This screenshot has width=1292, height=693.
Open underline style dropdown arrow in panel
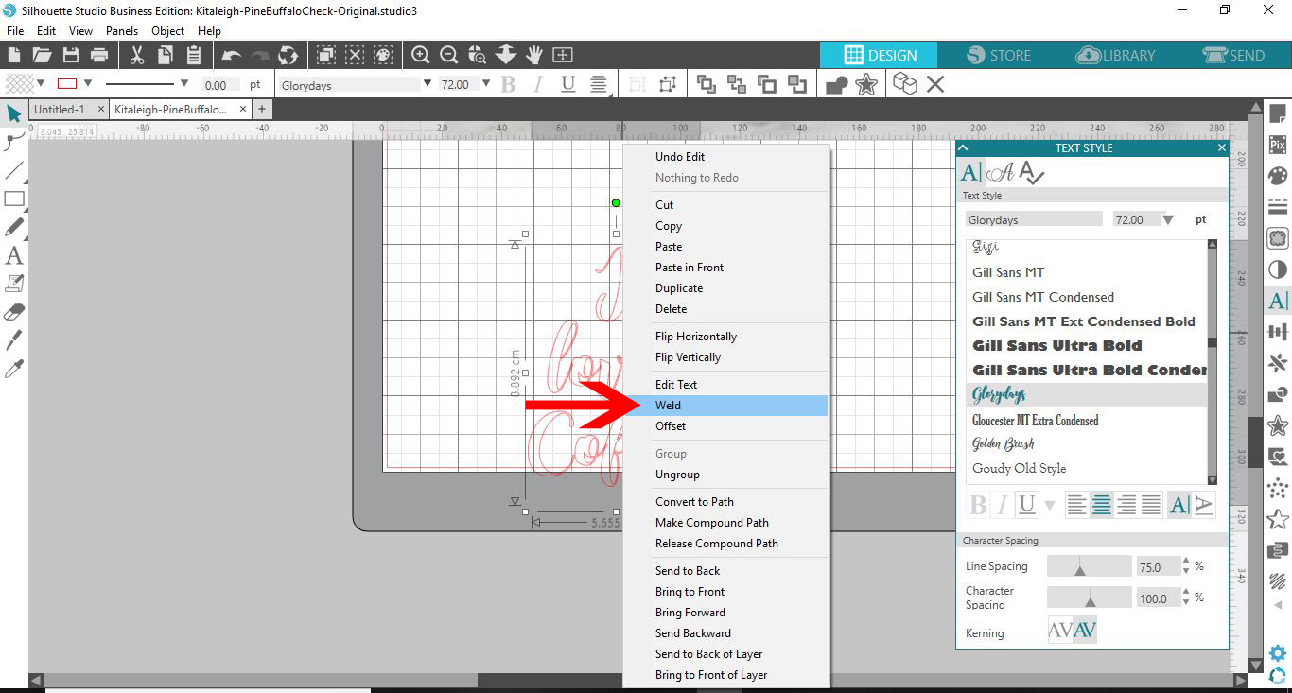tap(1050, 506)
